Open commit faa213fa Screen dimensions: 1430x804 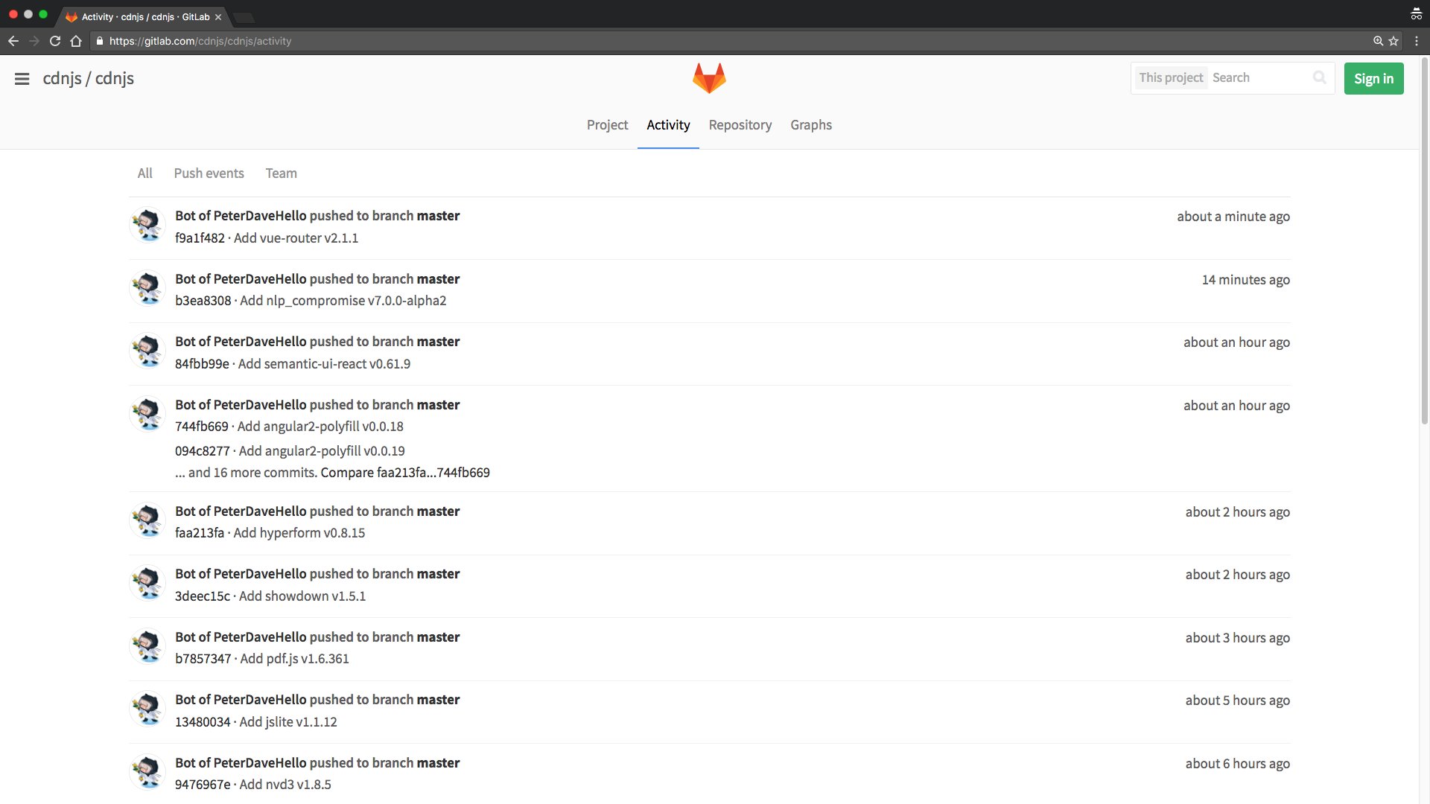point(200,533)
